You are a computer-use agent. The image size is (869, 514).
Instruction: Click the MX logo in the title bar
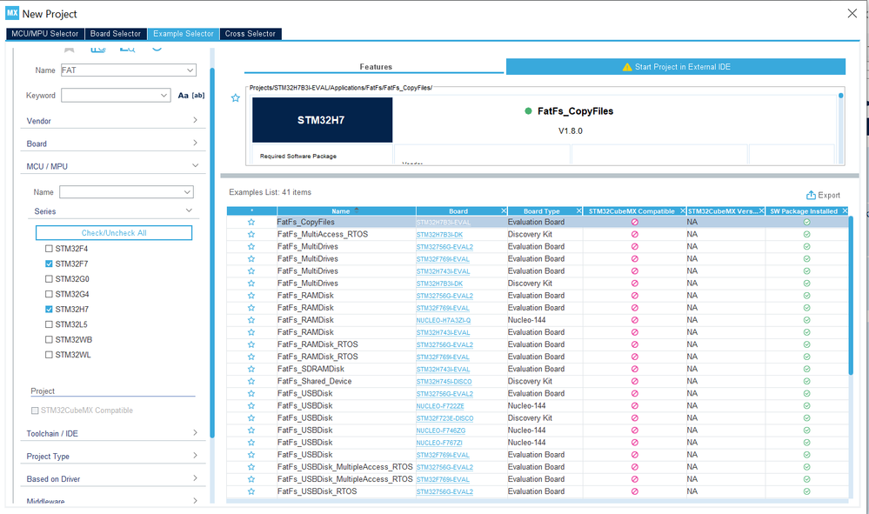click(12, 13)
